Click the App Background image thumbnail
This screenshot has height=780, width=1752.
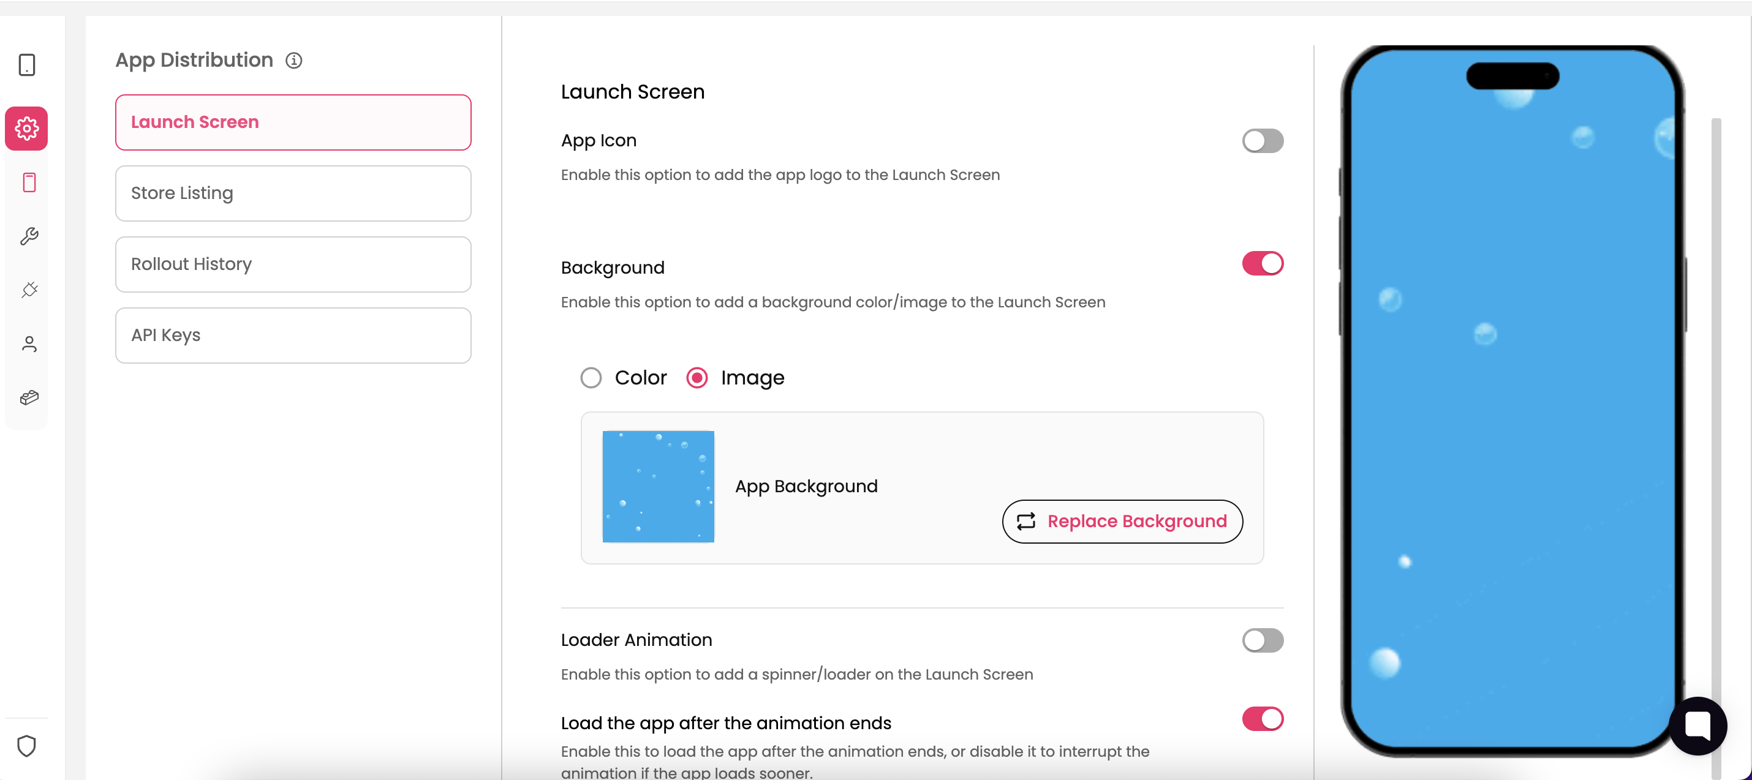click(658, 486)
